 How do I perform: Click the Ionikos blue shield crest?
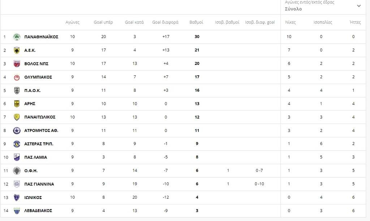click(x=17, y=197)
